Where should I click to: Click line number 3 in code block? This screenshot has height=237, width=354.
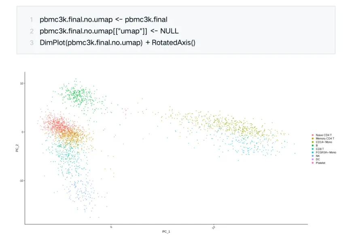pos(31,42)
